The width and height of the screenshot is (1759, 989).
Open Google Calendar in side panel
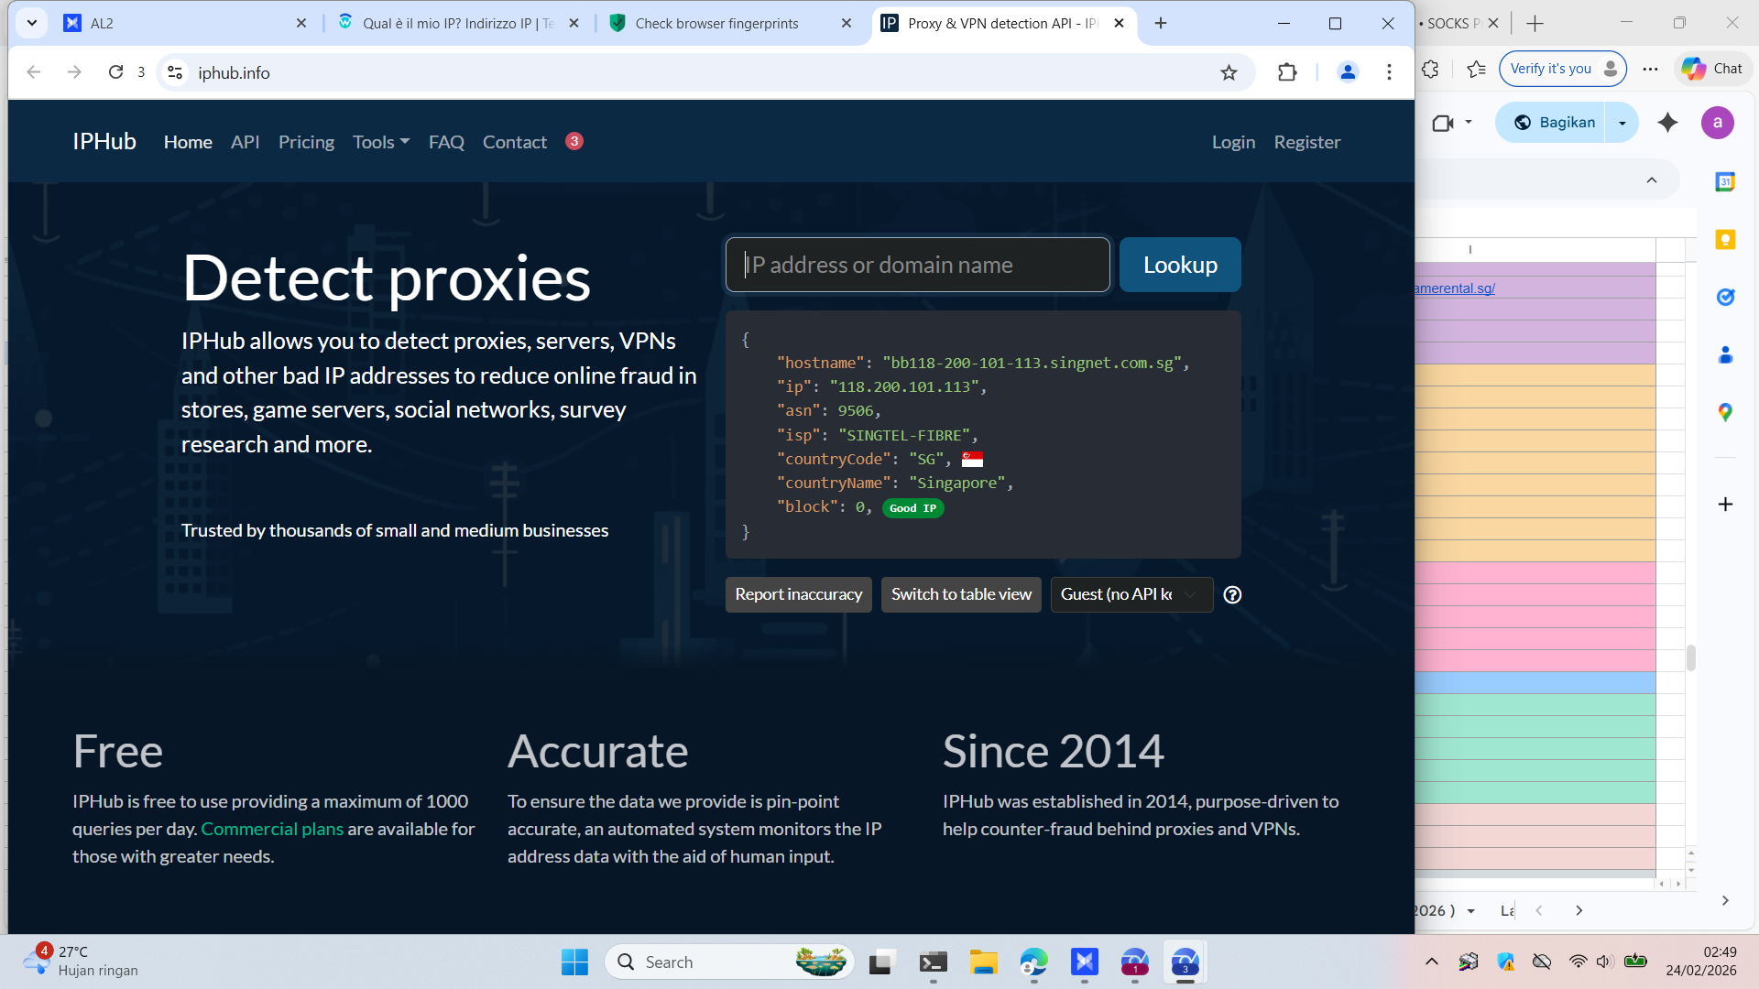(1725, 181)
